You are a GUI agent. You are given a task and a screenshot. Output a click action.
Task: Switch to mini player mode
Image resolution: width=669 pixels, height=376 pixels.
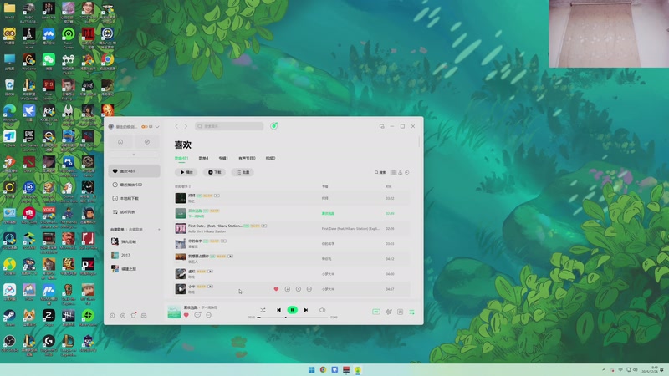tap(382, 126)
